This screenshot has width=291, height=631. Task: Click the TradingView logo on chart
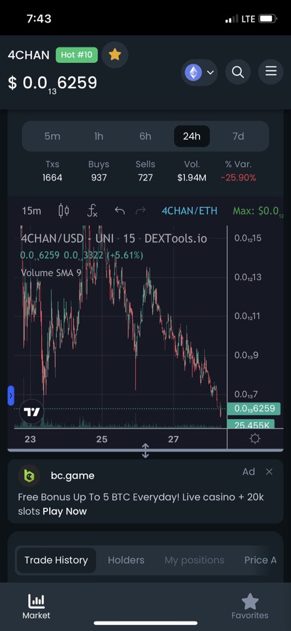coord(32,412)
